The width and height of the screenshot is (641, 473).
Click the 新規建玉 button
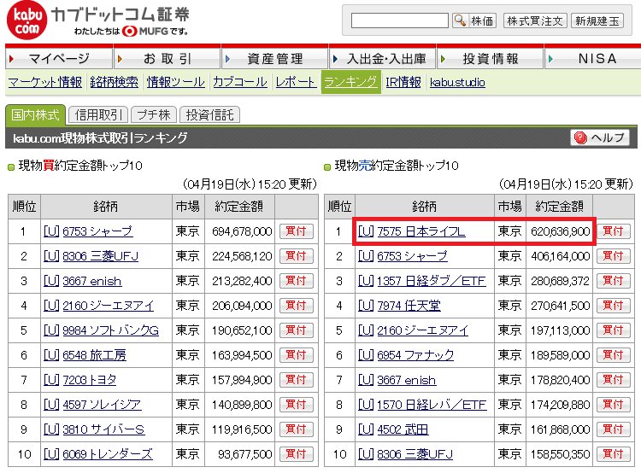(x=597, y=20)
